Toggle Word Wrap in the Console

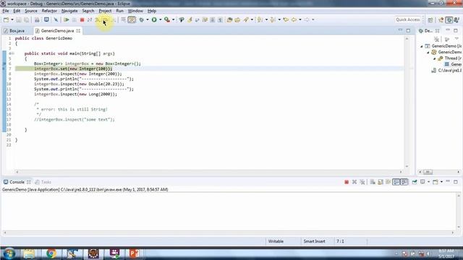pyautogui.click(x=388, y=182)
